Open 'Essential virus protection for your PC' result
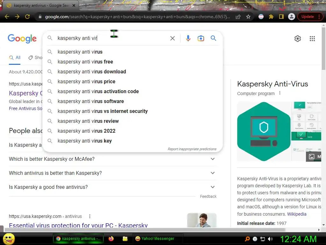Viewport: 326px width, 245px height. click(x=78, y=225)
